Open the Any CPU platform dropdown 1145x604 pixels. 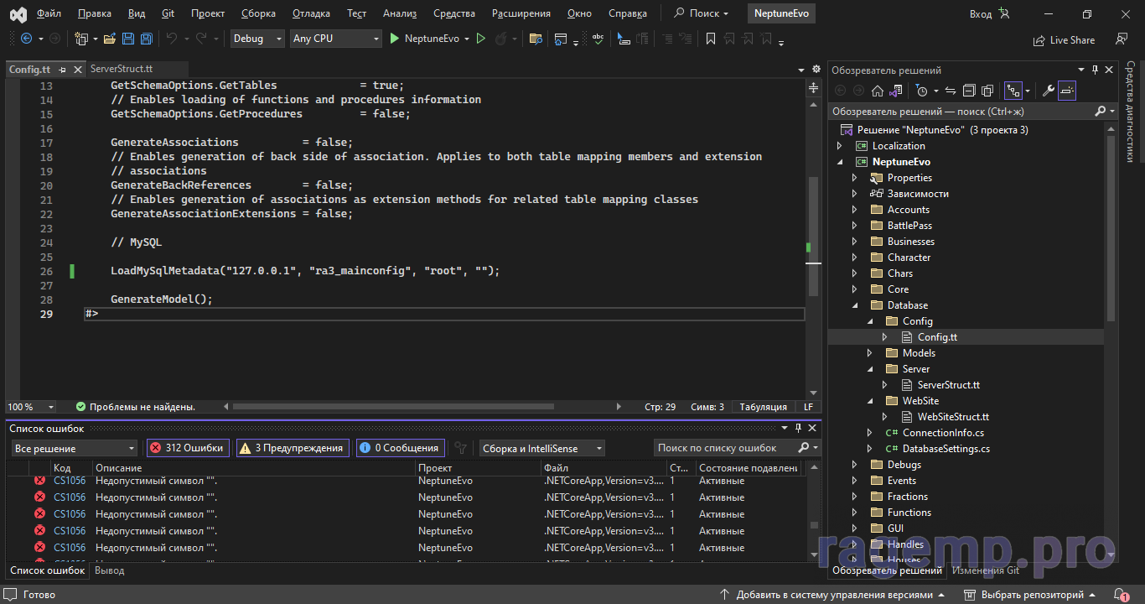pyautogui.click(x=334, y=39)
